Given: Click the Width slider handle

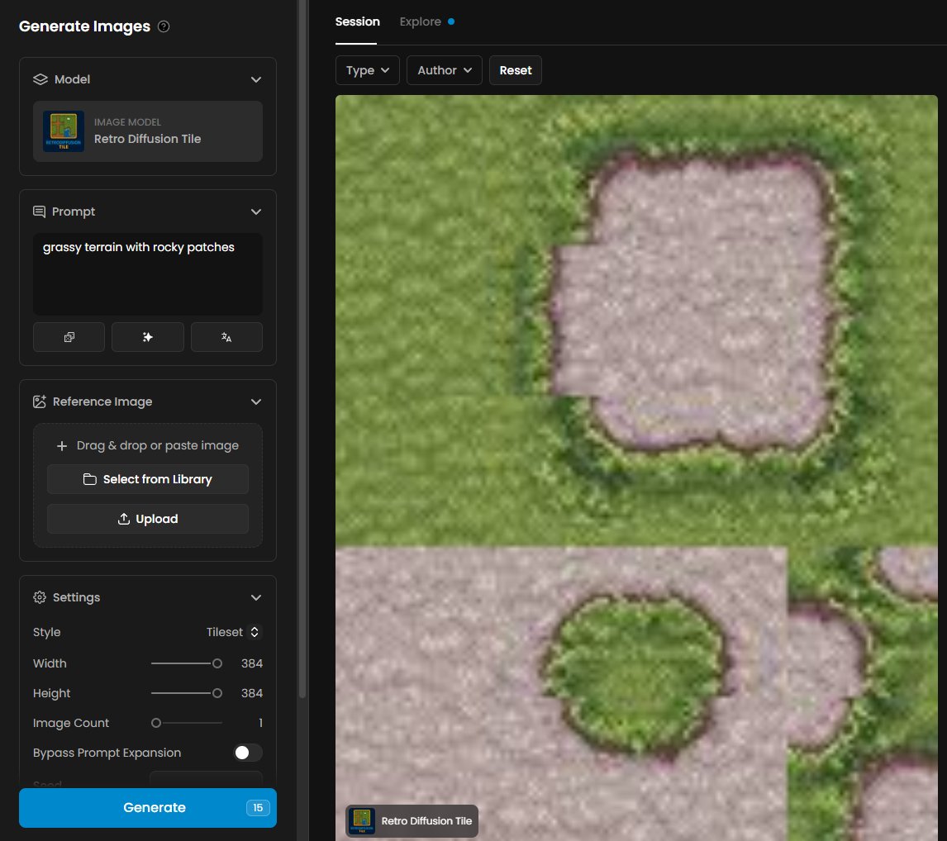Looking at the screenshot, I should tap(217, 663).
